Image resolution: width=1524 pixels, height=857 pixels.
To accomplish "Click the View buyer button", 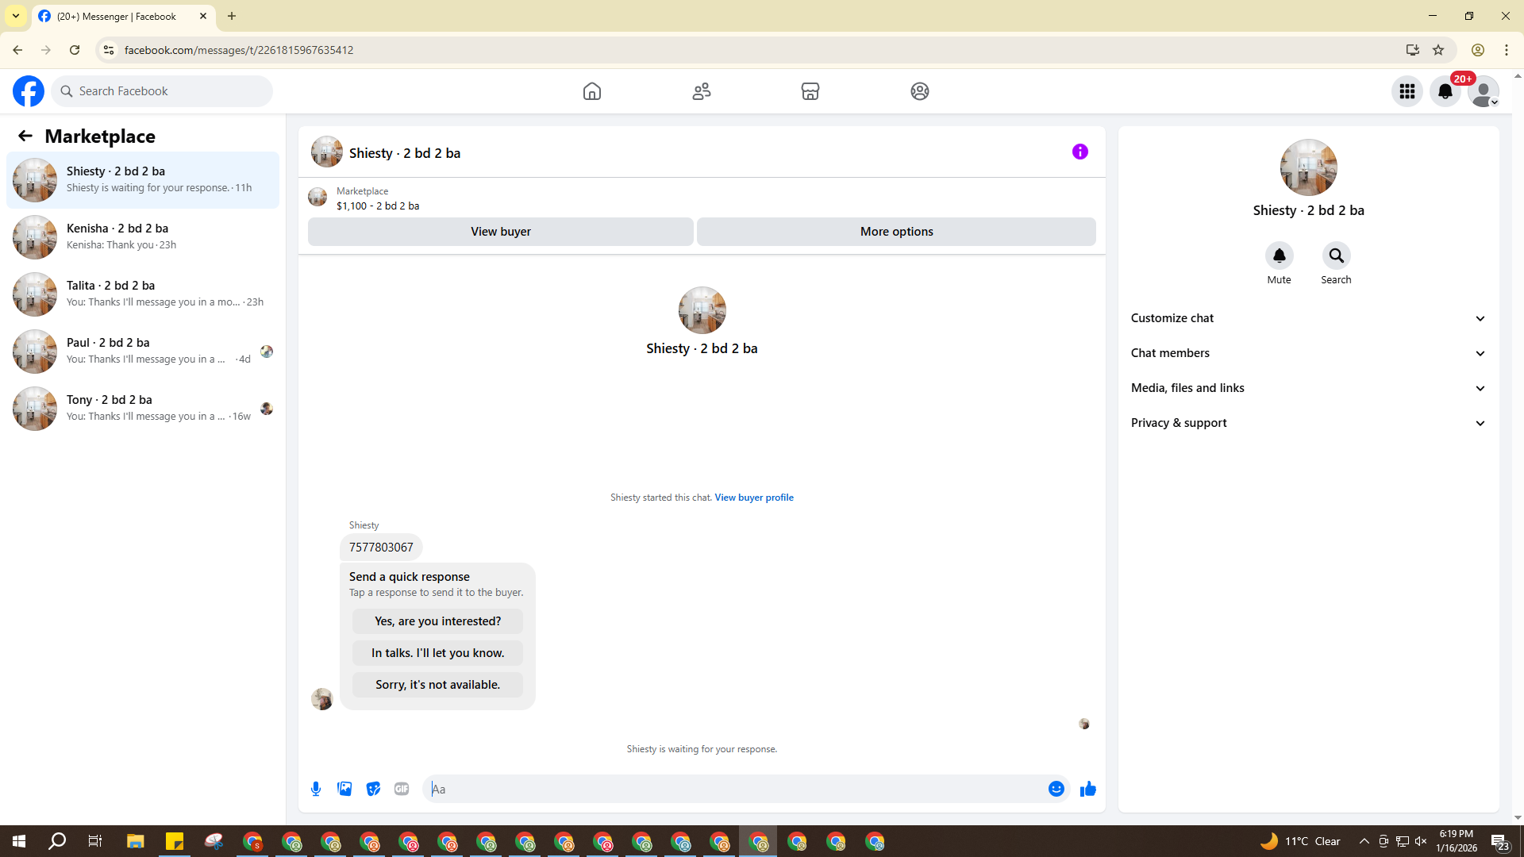I will 500,232.
